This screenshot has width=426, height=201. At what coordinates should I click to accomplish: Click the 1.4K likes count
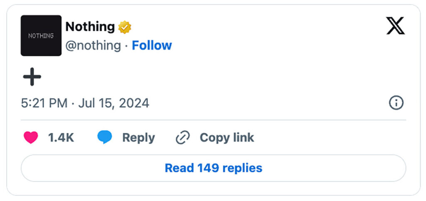coord(61,138)
